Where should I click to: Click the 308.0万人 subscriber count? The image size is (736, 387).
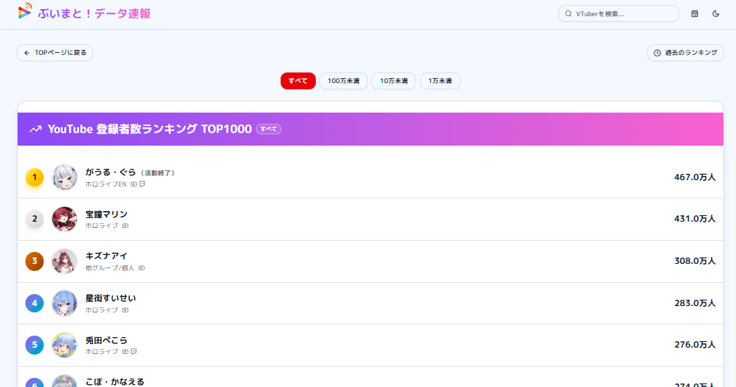click(694, 261)
